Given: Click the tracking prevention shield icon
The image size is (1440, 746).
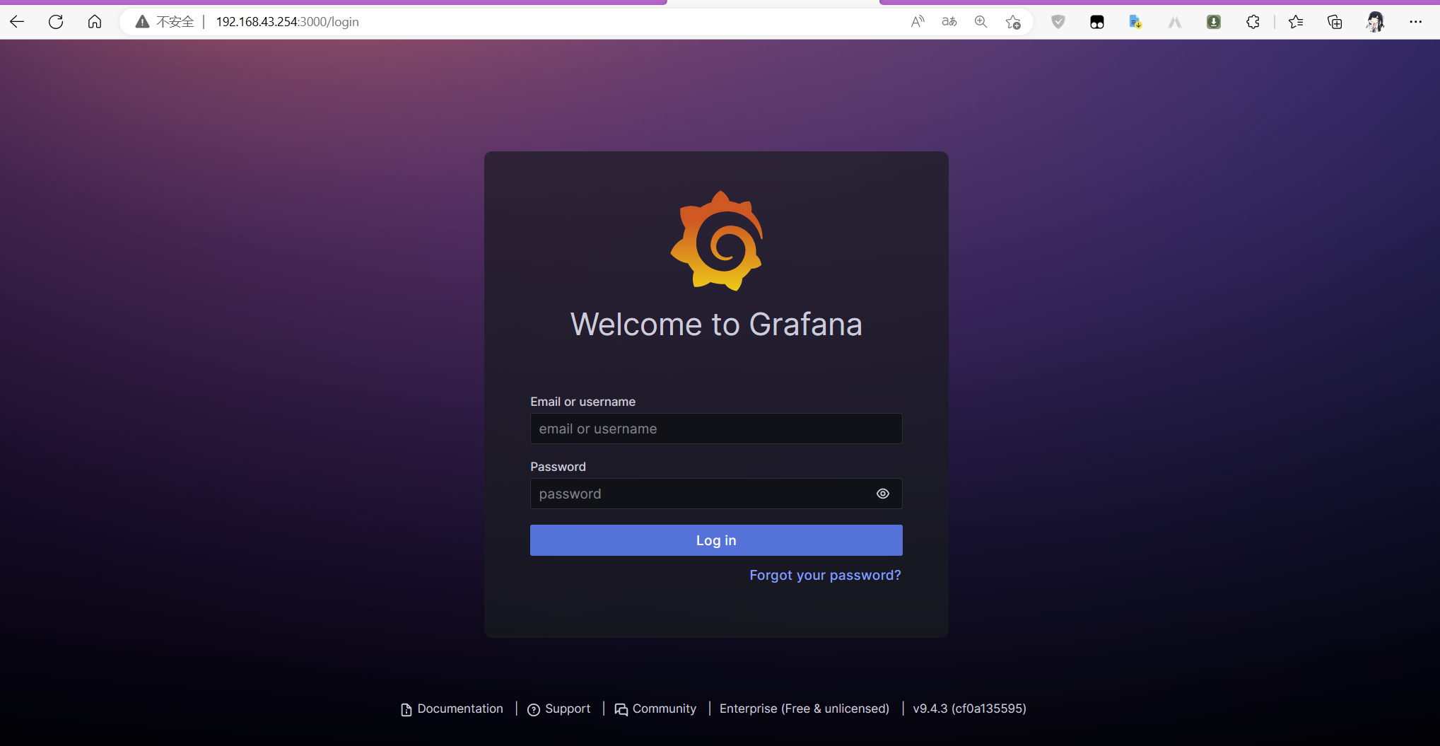Looking at the screenshot, I should pyautogui.click(x=1058, y=21).
